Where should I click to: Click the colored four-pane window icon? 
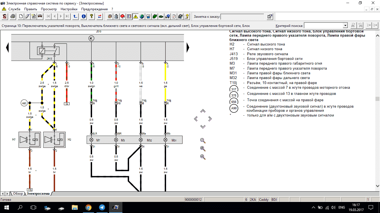pyautogui.click(x=110, y=16)
